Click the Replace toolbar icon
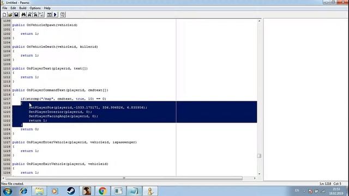Viewport: 349px width, 196px height. pos(35,15)
